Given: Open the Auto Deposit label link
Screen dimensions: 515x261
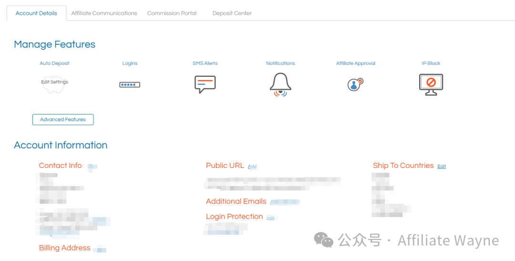Looking at the screenshot, I should pos(54,63).
